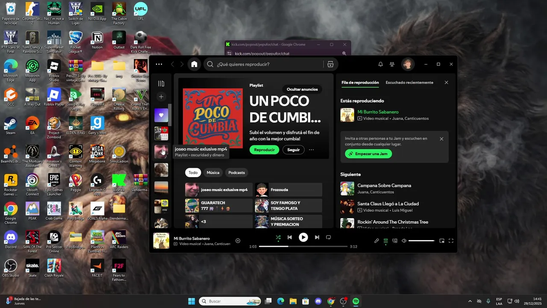Open playlist more options ellipsis
This screenshot has width=547, height=308.
(312, 150)
